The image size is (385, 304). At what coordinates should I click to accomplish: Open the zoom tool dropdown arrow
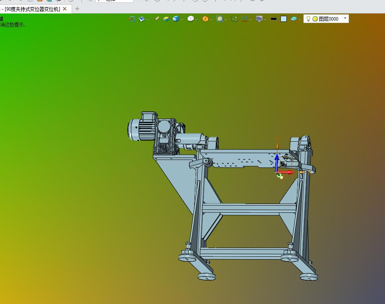[x=226, y=19]
